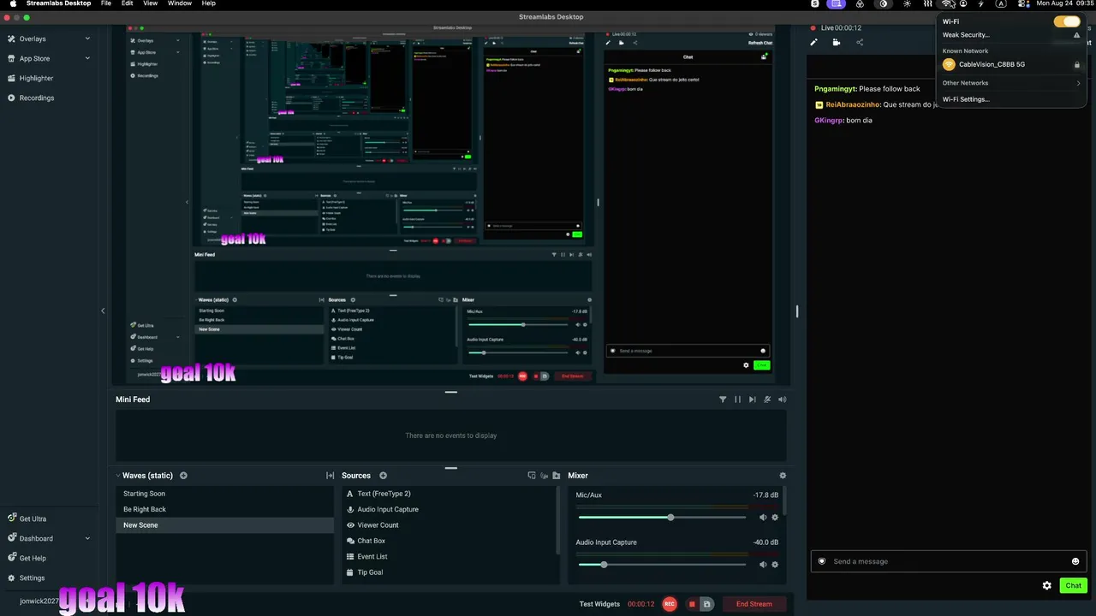Mute the Mic/Aux channel
Viewport: 1096px width, 616px height.
[x=763, y=518]
